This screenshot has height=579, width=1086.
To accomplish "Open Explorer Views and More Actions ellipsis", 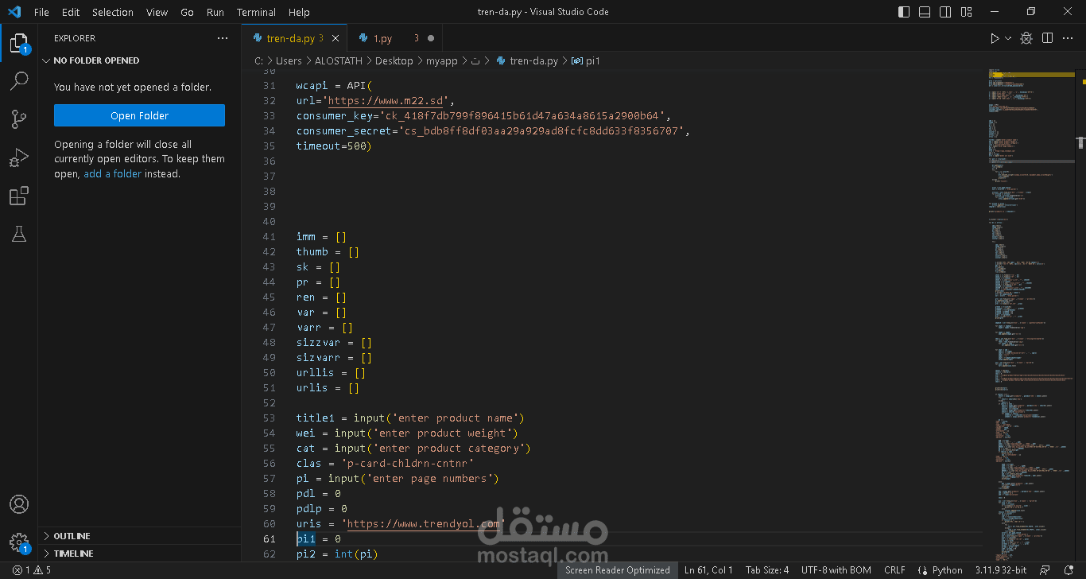I will [x=223, y=38].
